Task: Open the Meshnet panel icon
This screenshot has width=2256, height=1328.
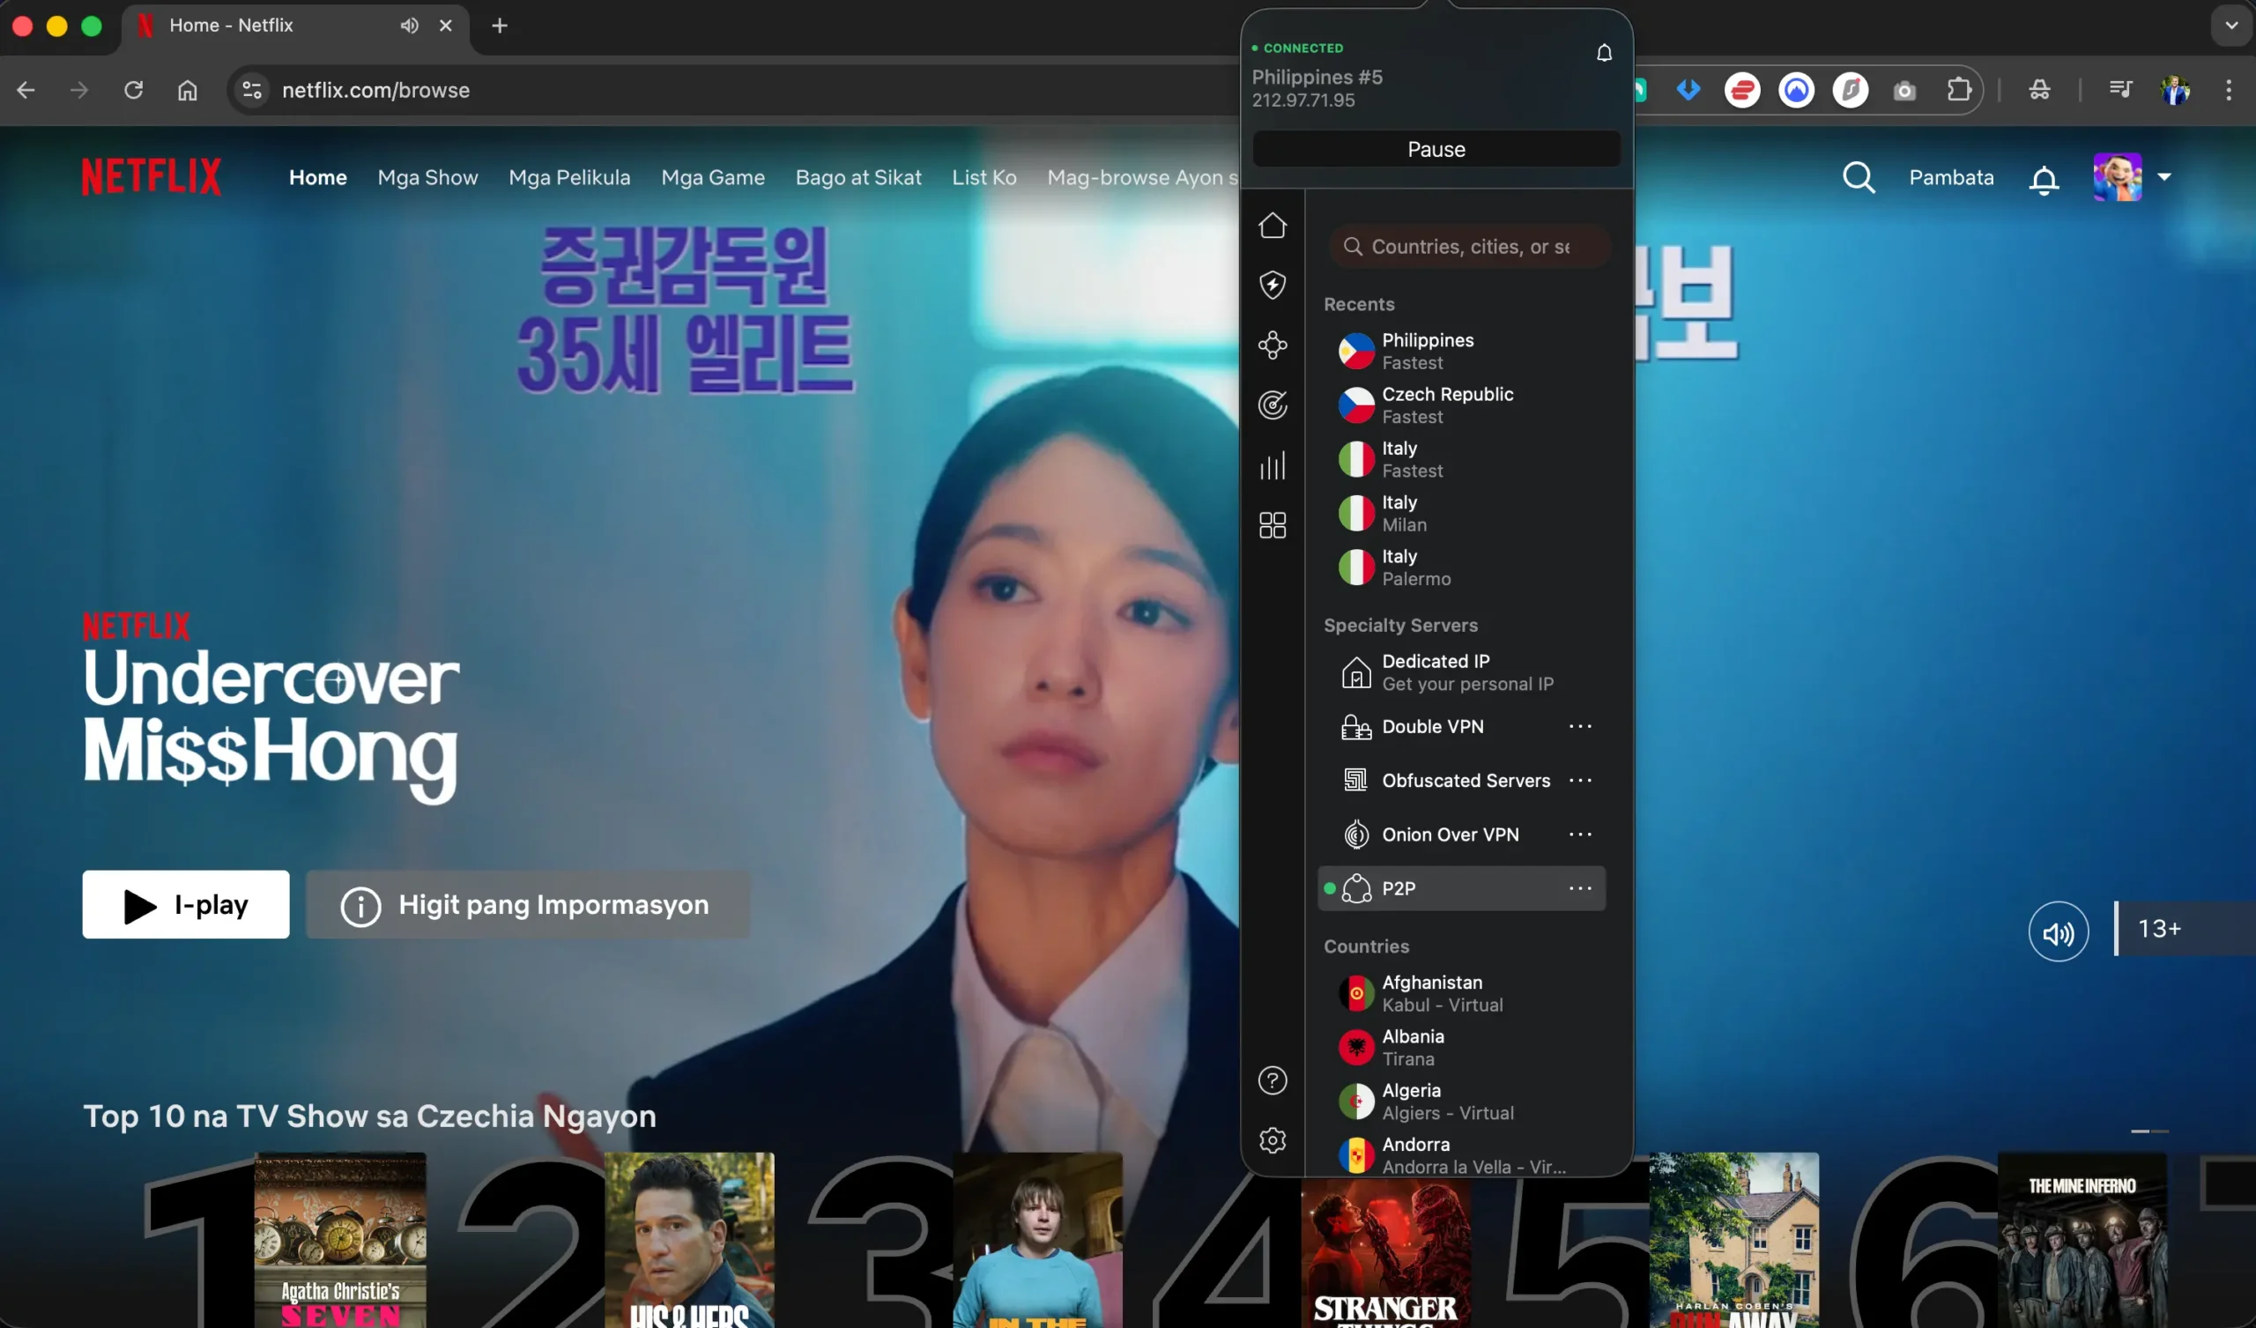Action: [x=1273, y=345]
